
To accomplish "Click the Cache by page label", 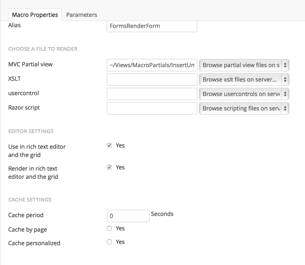I will pos(28,230).
